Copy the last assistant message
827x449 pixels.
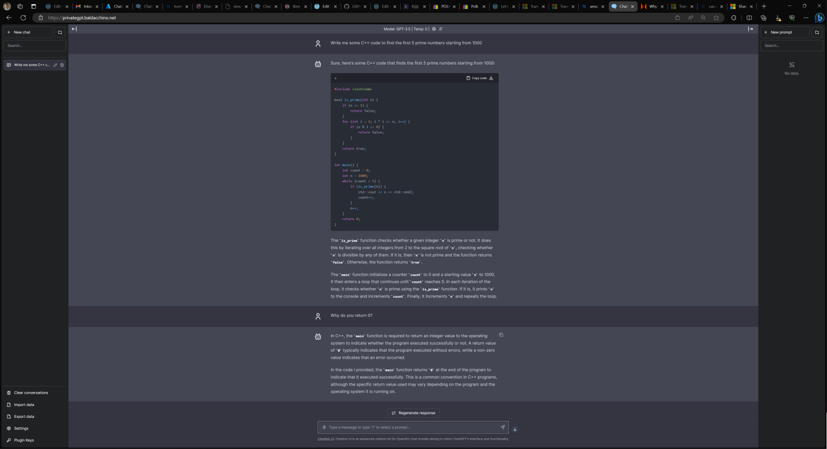(x=501, y=335)
